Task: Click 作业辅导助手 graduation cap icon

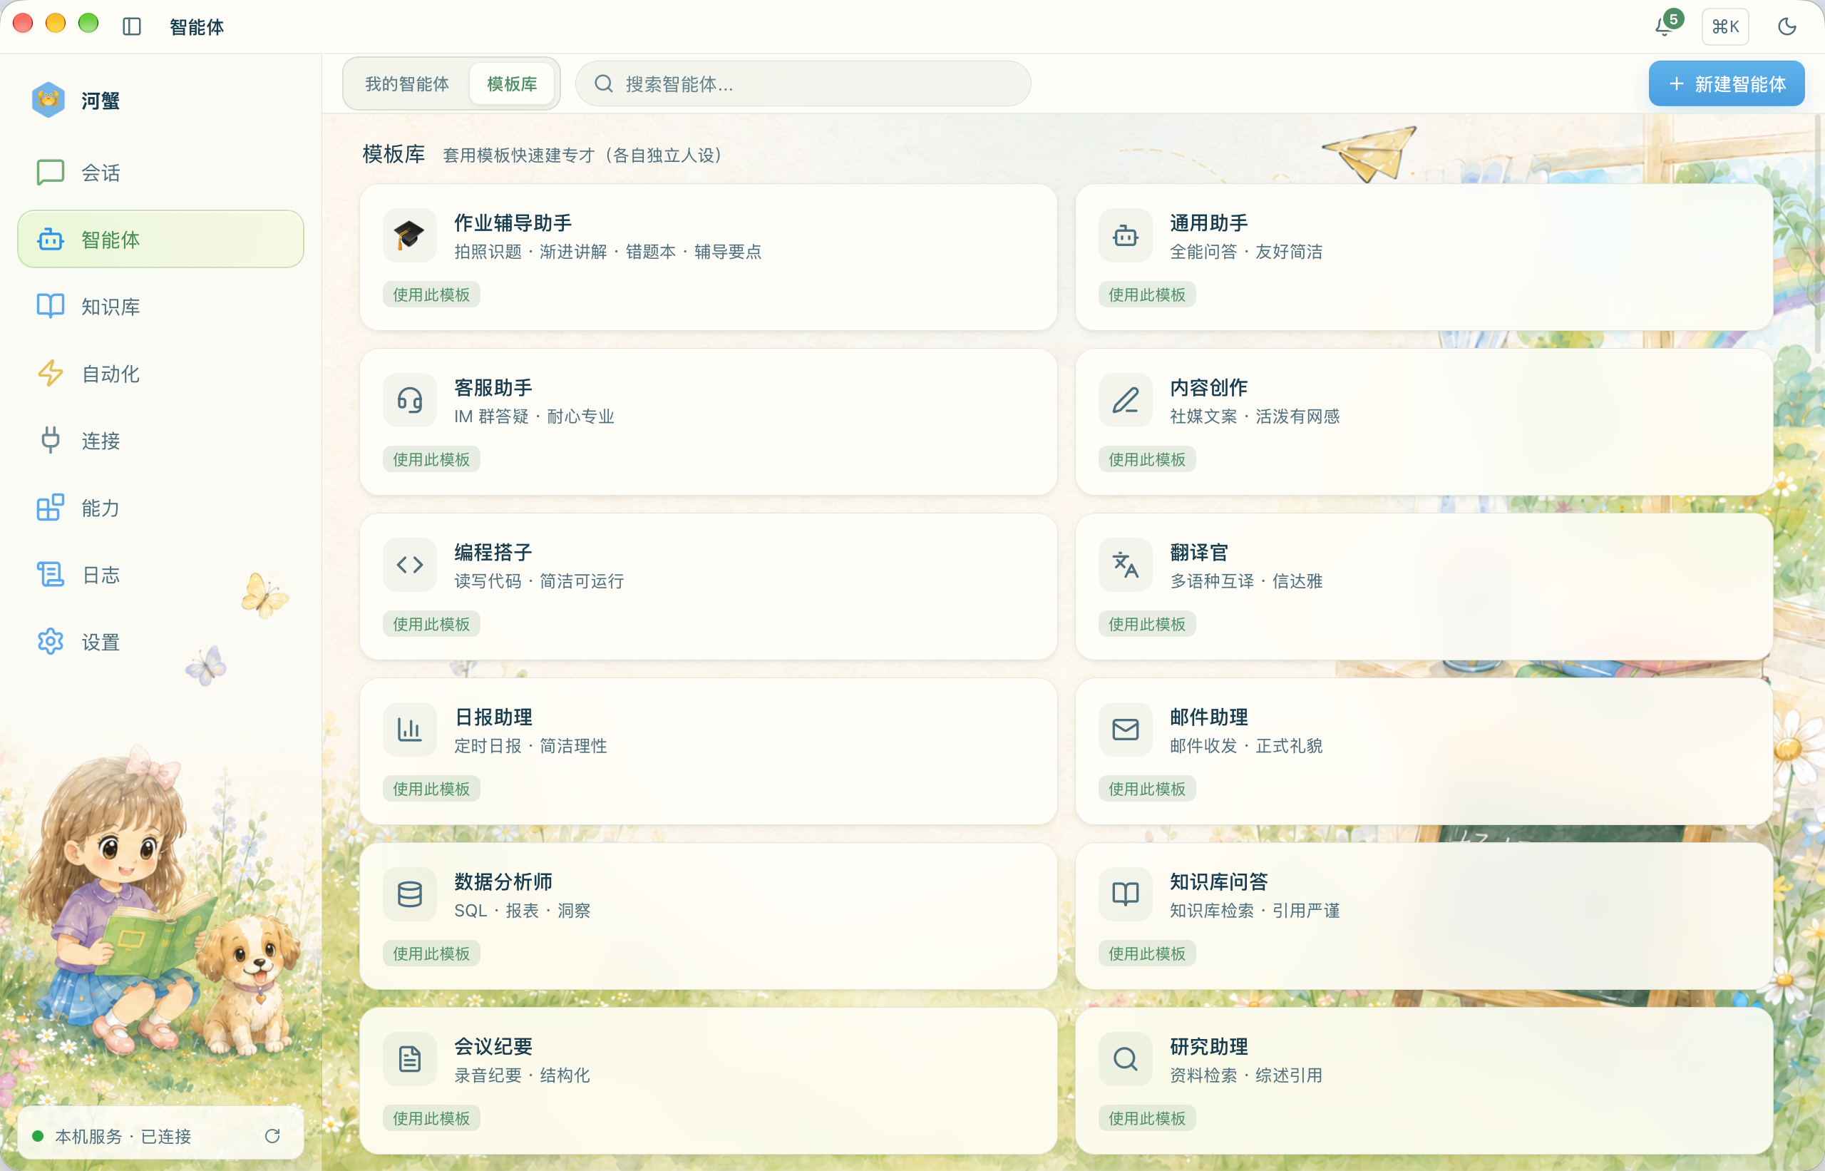Action: 410,235
